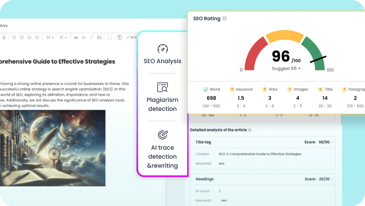Click the links value 3

point(270,98)
